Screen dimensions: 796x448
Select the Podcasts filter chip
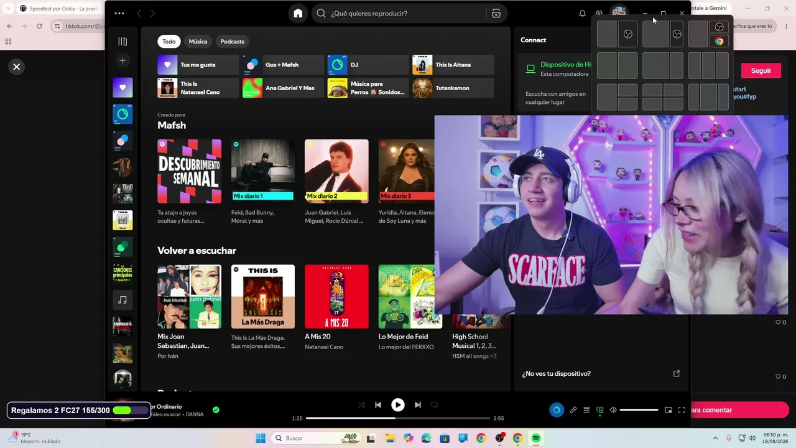coord(233,42)
